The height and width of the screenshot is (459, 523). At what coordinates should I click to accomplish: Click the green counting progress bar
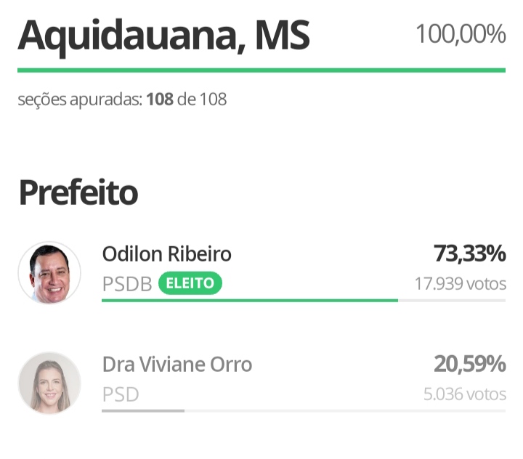pos(261,70)
